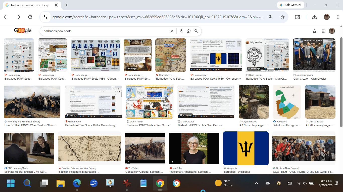Clear the search box text
Viewport: 343px width, 192px height.
(x=172, y=31)
